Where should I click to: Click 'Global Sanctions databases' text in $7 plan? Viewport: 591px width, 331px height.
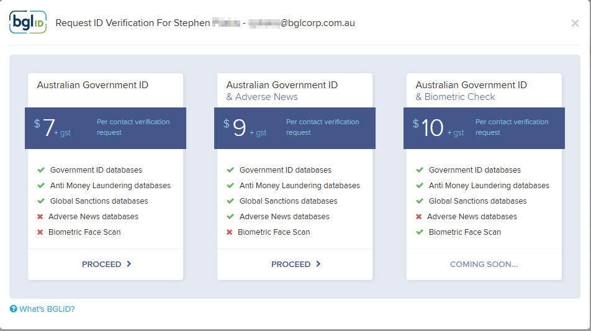[99, 201]
